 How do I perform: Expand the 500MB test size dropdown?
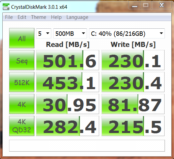pyautogui.click(x=70, y=33)
